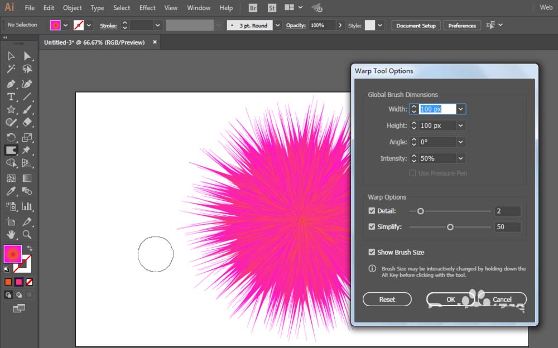Select the Puppet Warp pin tool
Image resolution: width=558 pixels, height=348 pixels.
pos(26,150)
